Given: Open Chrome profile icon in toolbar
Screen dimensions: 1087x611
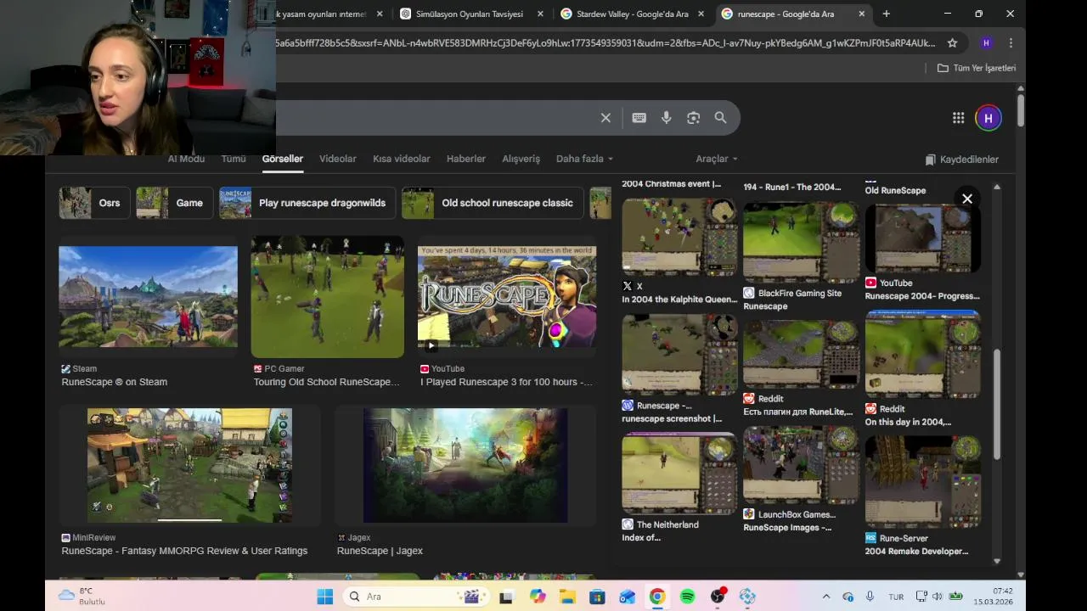Looking at the screenshot, I should pos(985,42).
